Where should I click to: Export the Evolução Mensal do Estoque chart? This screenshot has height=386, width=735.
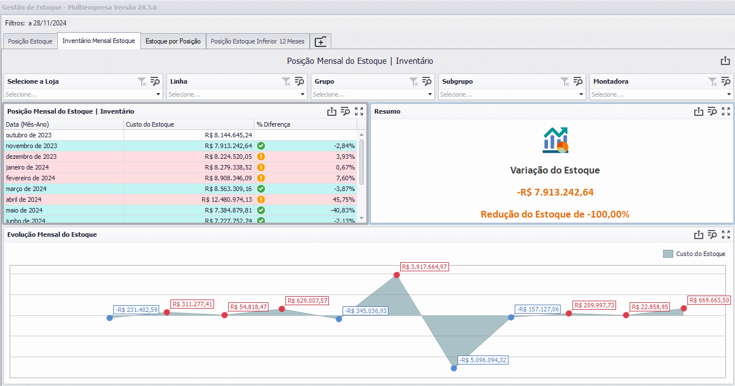click(x=699, y=235)
